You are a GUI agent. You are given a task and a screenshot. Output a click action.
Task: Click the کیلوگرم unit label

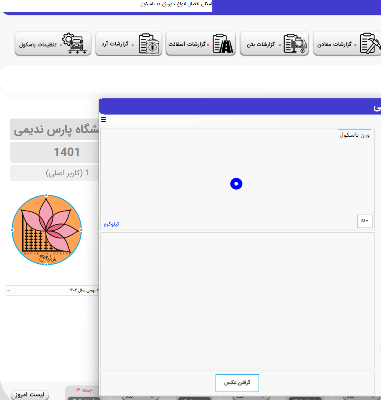(111, 224)
